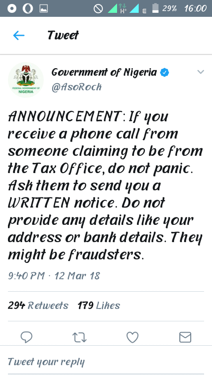Open Government of Nigeria profile picture
The image size is (212, 378).
point(26,80)
